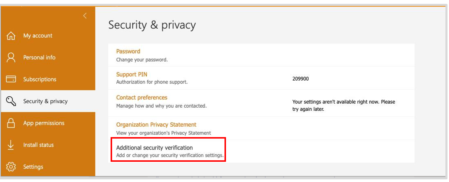Click the card icon for Subscriptions
The width and height of the screenshot is (449, 182).
click(x=11, y=79)
